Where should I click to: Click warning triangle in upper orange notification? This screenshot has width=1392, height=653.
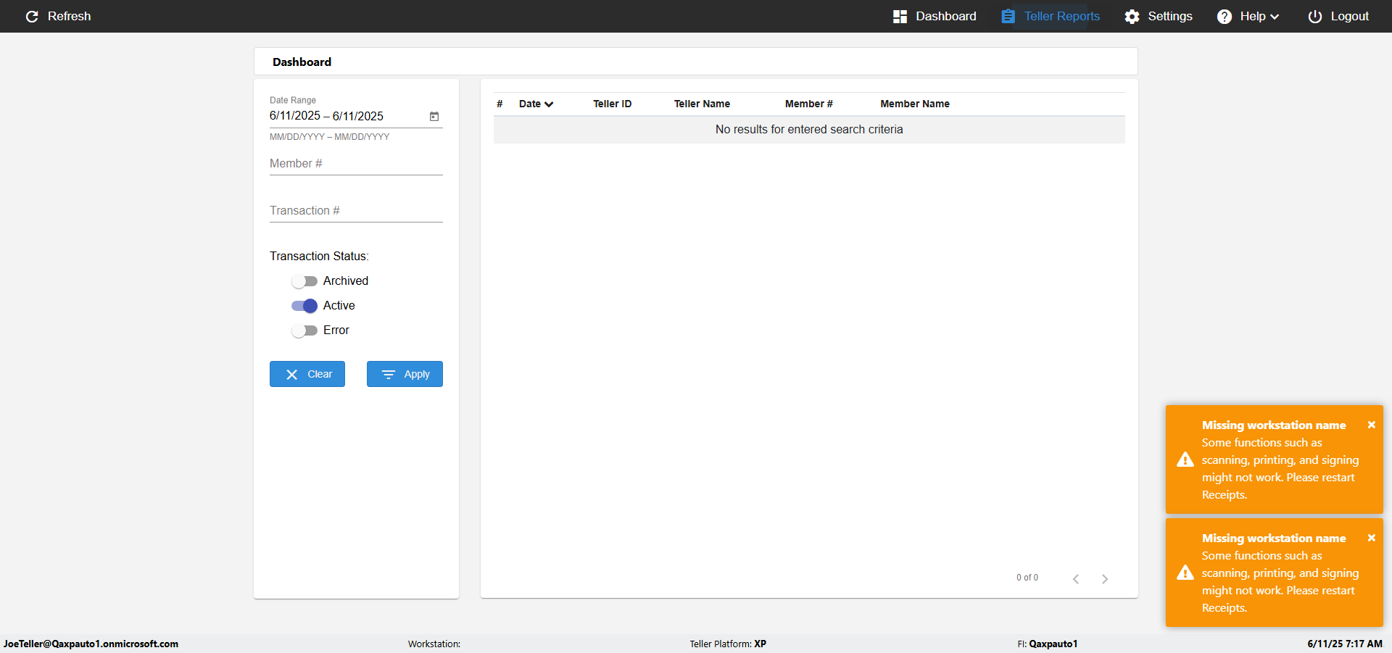click(1185, 459)
